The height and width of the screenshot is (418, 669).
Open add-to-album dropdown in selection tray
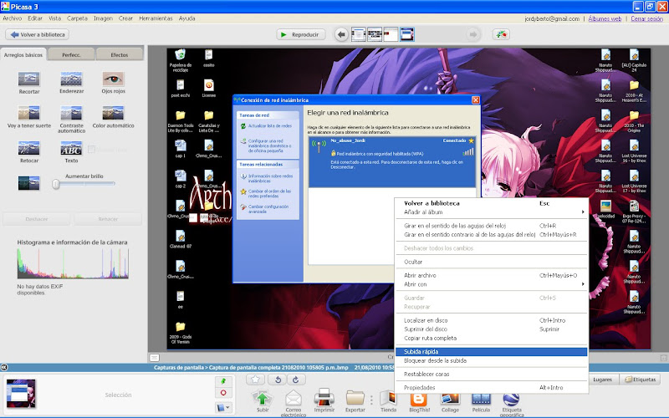tap(223, 407)
